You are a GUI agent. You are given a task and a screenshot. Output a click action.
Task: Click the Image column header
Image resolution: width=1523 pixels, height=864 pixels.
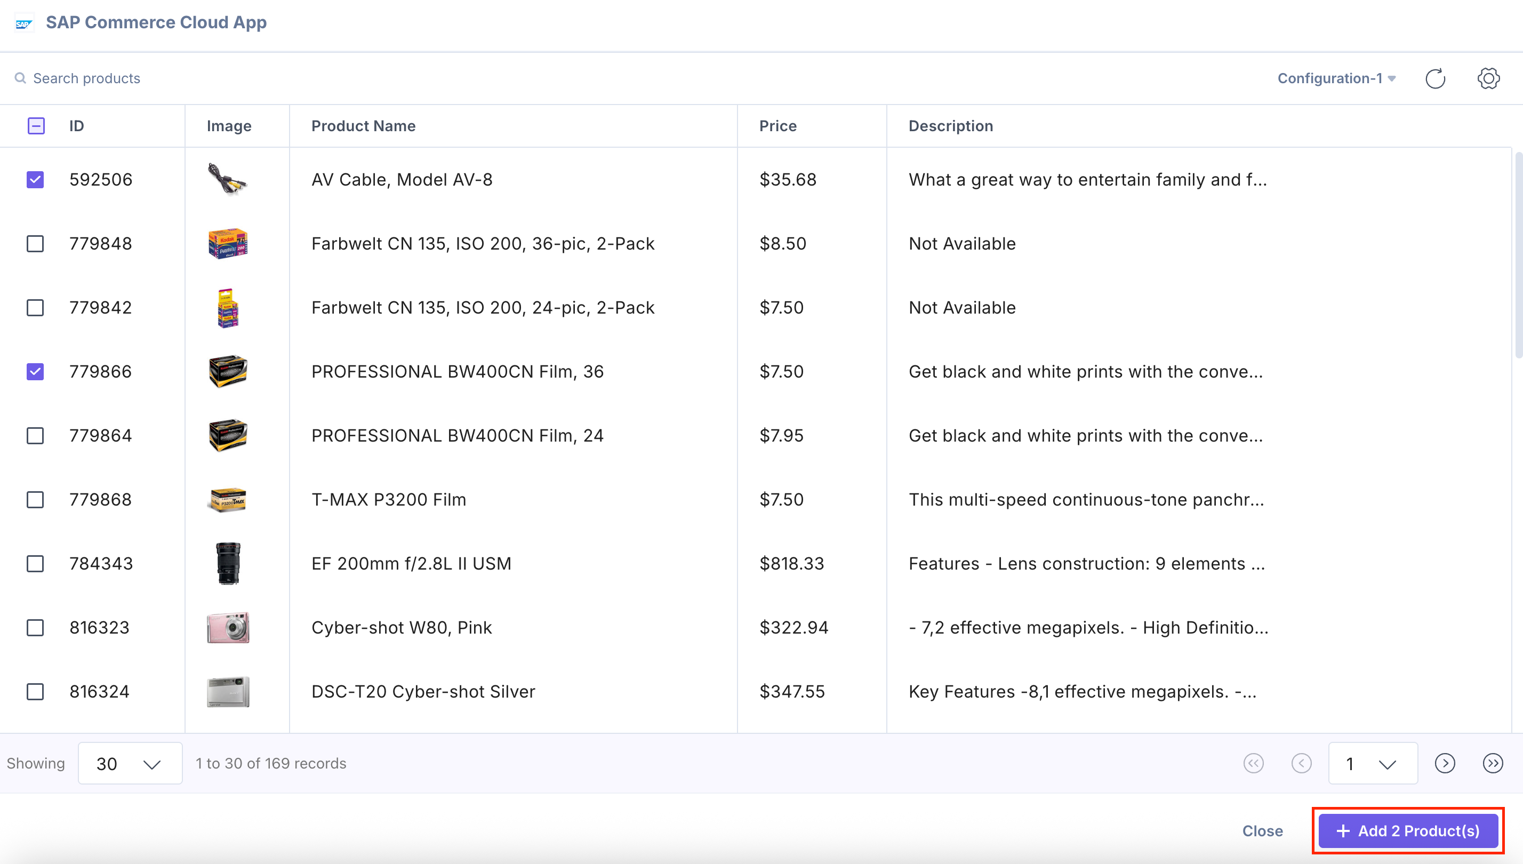pyautogui.click(x=229, y=126)
